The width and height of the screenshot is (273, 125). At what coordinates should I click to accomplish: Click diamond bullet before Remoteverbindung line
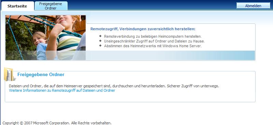pos(100,36)
